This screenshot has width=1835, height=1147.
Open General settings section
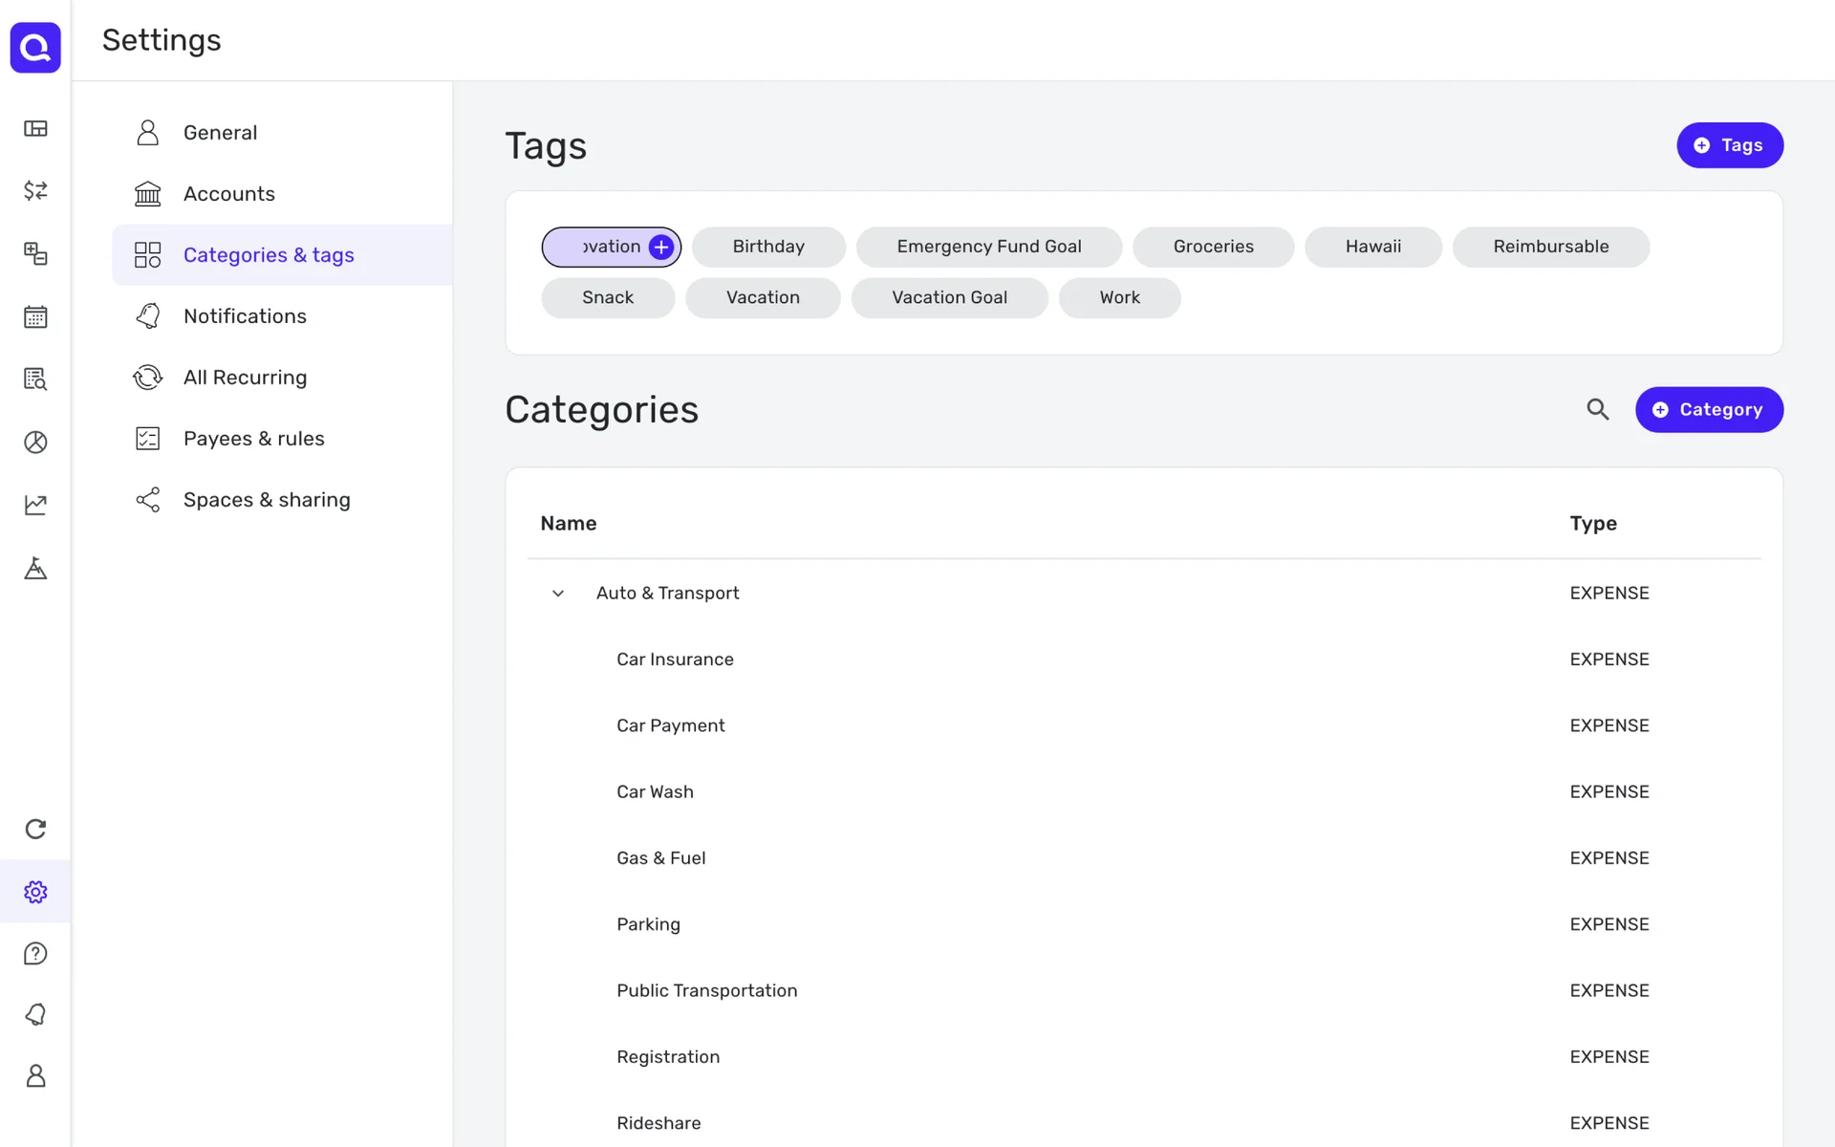pyautogui.click(x=220, y=133)
